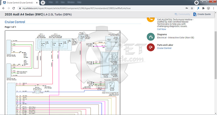Click the round dropdown icon in title bar
The width and height of the screenshot is (217, 115).
pos(196,2)
